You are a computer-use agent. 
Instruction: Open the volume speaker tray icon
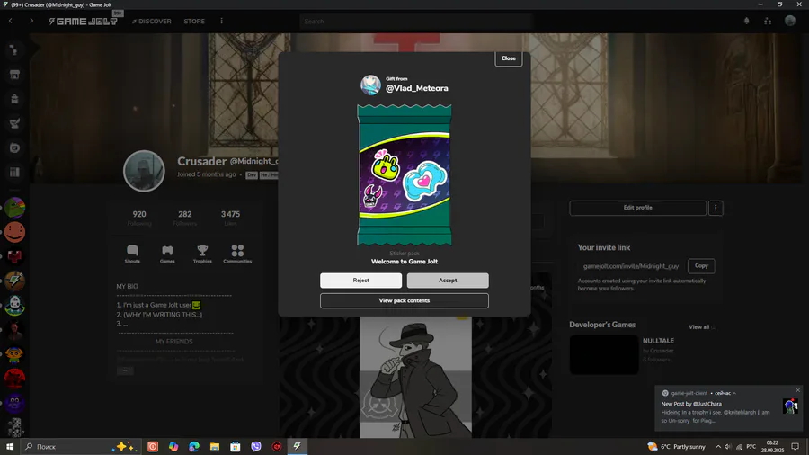728,446
